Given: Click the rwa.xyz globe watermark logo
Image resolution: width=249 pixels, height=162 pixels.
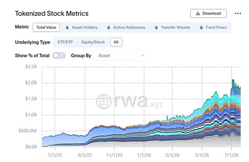Looking at the screenshot, I should click(x=104, y=102).
